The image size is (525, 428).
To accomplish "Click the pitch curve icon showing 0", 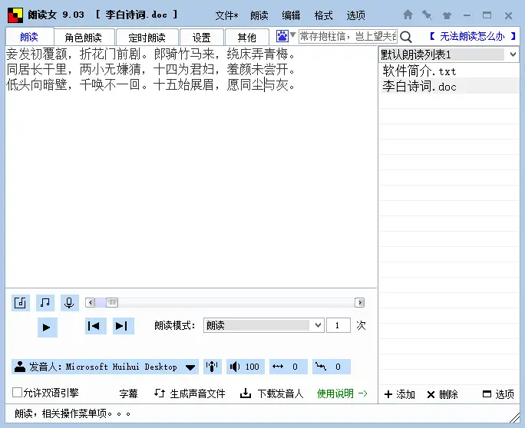I will (332, 367).
